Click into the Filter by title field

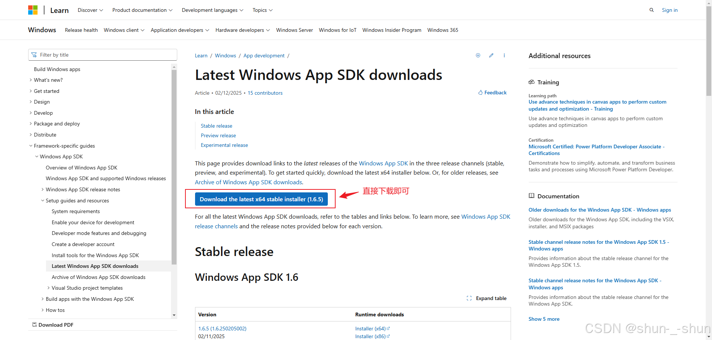[103, 55]
